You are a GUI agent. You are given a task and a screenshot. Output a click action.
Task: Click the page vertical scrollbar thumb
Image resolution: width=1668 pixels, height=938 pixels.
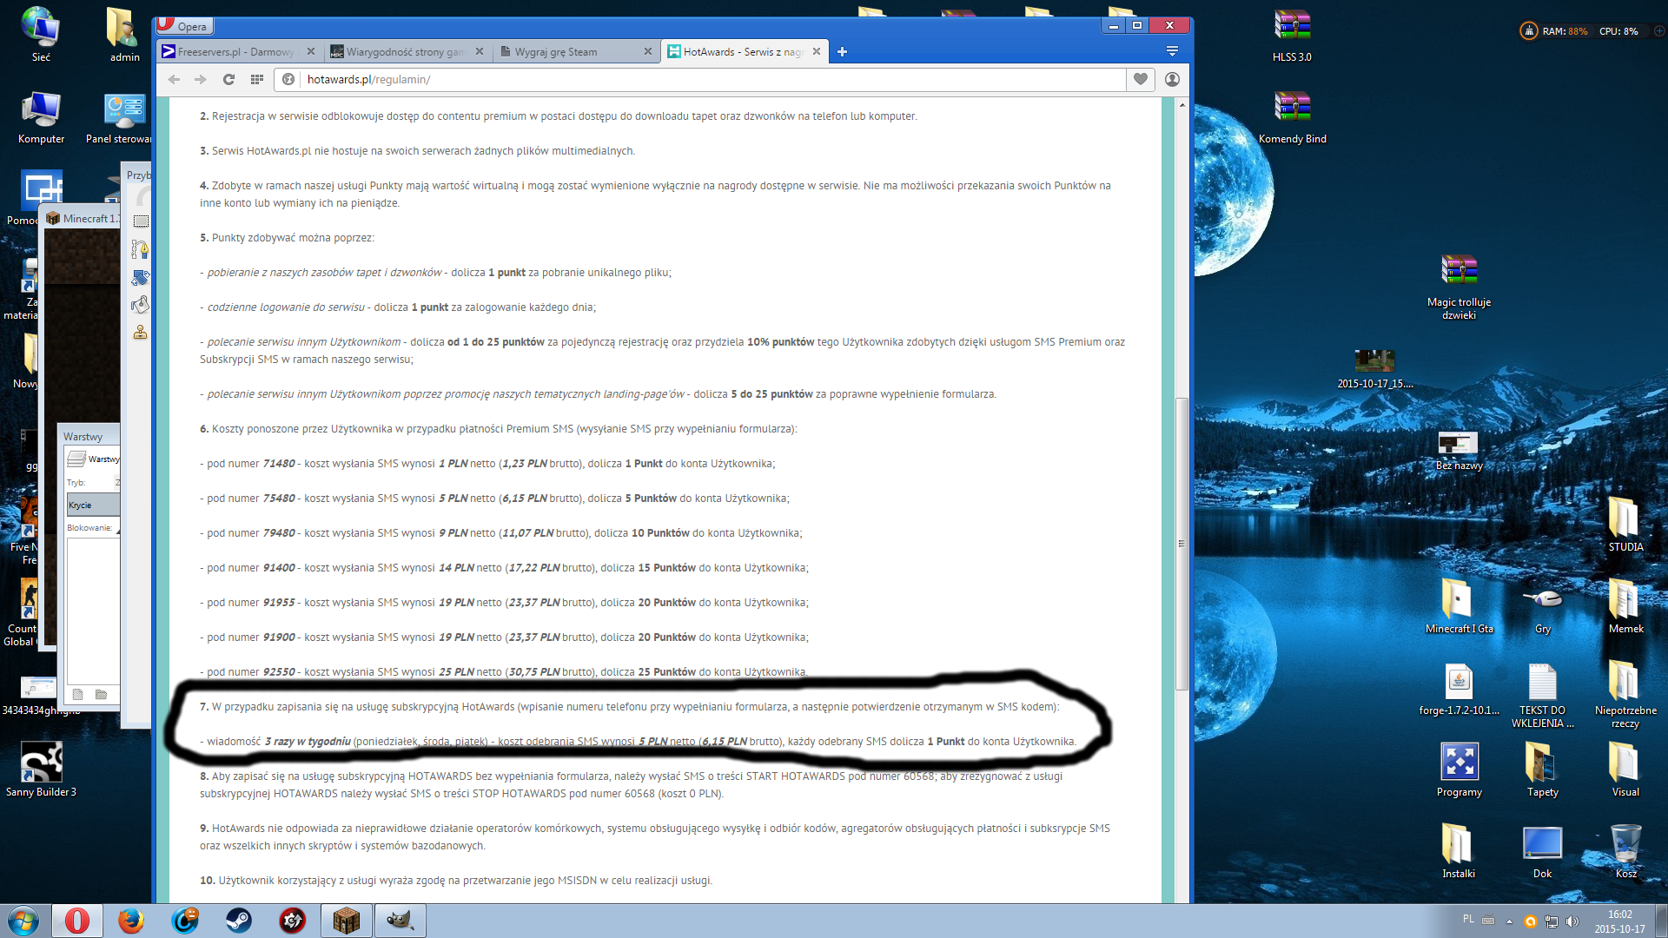(x=1181, y=544)
